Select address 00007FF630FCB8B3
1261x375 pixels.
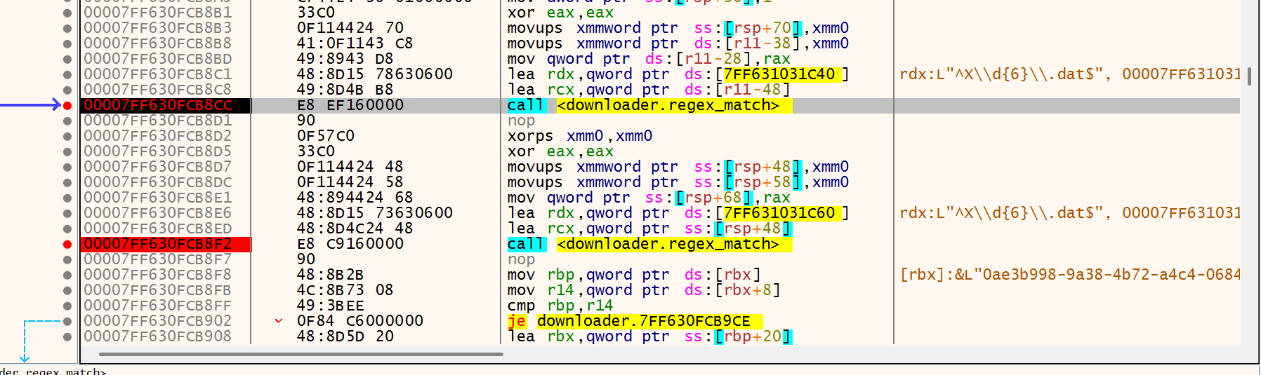[x=158, y=28]
